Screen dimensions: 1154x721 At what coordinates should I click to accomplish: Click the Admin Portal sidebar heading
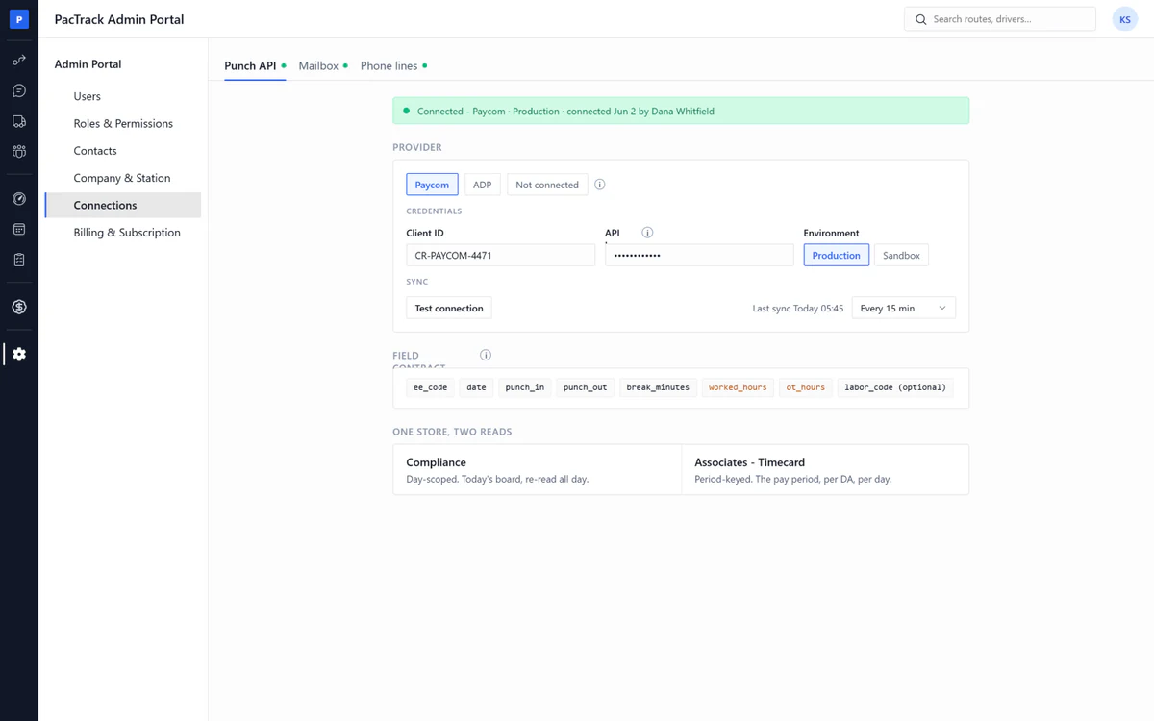pyautogui.click(x=88, y=64)
